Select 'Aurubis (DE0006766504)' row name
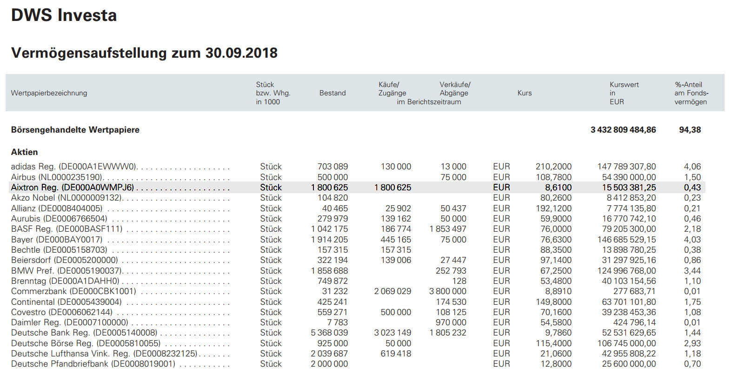 (59, 219)
